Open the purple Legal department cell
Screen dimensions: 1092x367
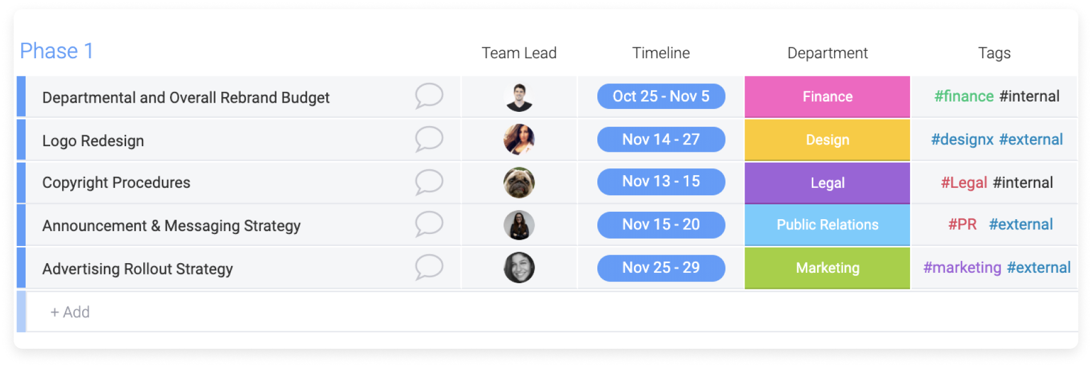[827, 183]
